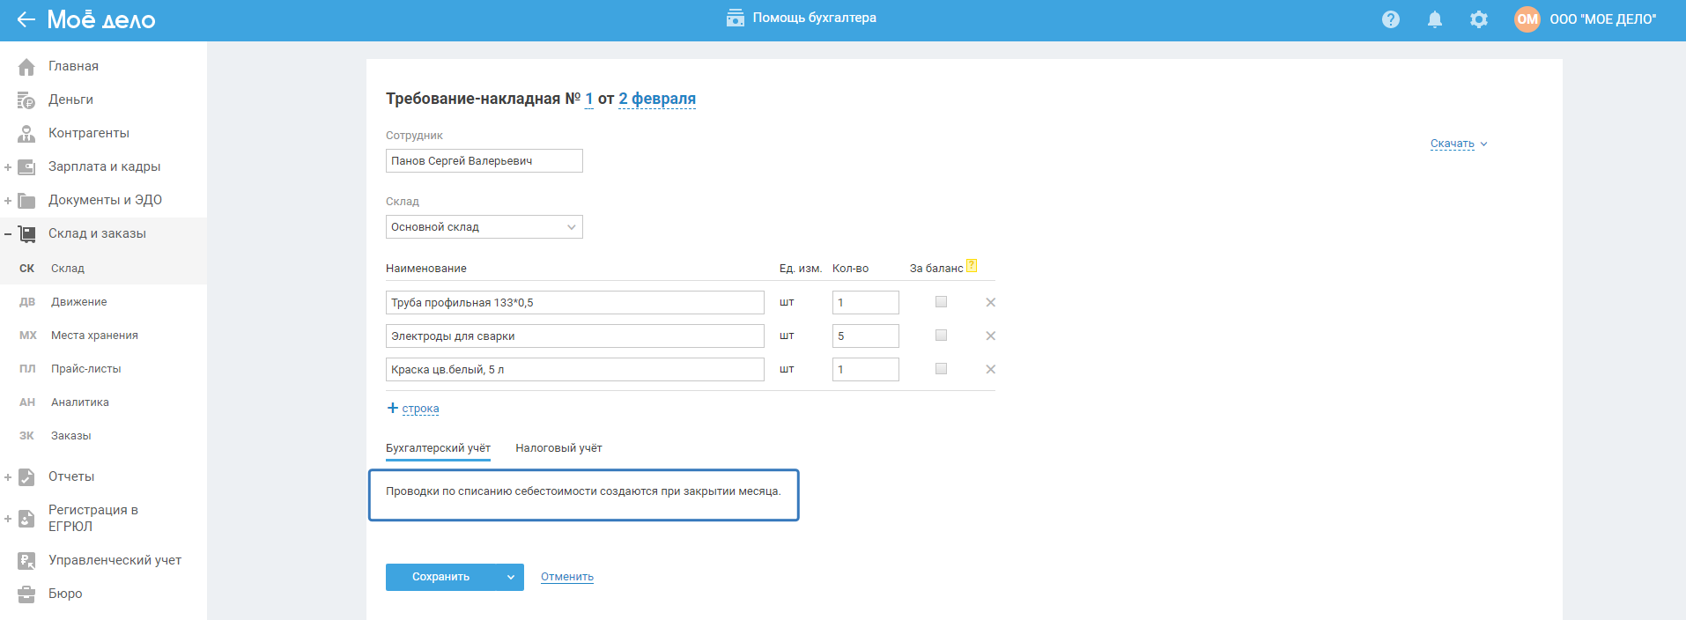Enable За баланс for Электроды для сварки
This screenshot has width=1686, height=620.
click(x=941, y=336)
